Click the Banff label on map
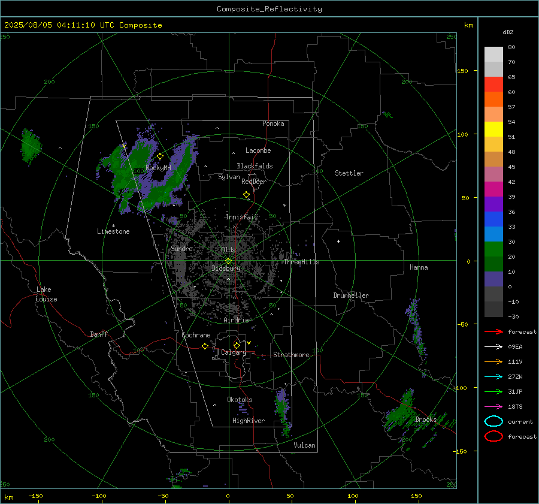 point(99,334)
